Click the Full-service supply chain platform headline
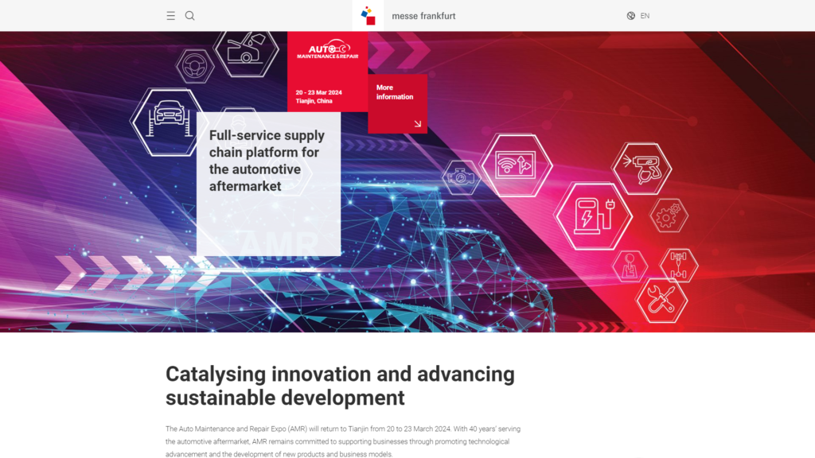 click(x=267, y=161)
